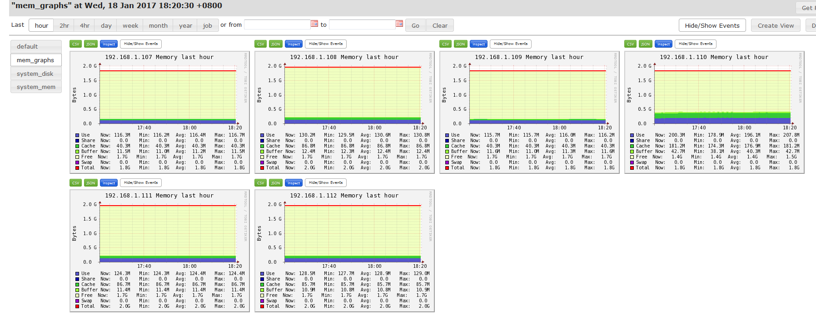Open the calendar picker for the from date
This screenshot has width=816, height=325.
(x=314, y=24)
